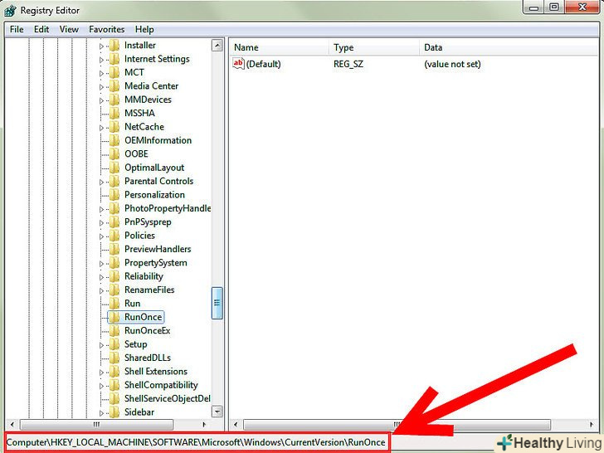
Task: Click the REG_SZ type cell
Action: [348, 64]
